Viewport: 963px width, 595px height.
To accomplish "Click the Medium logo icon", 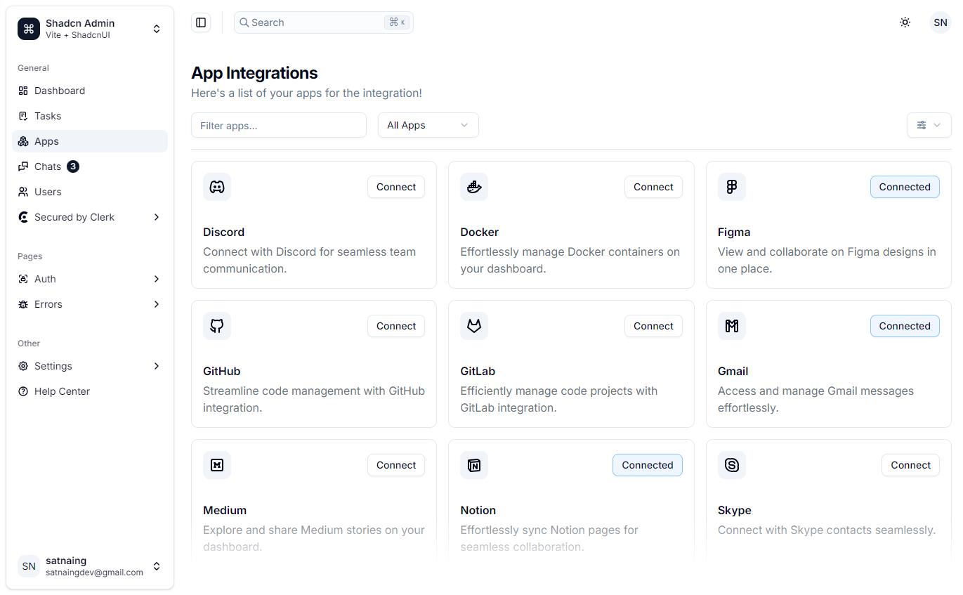I will tap(217, 465).
